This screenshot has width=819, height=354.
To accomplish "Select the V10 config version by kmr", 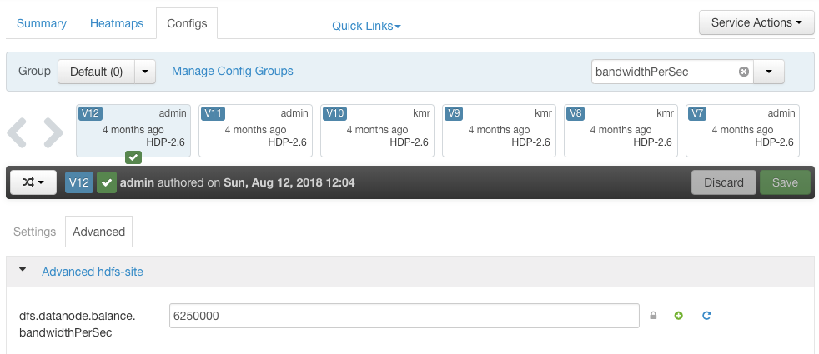I will point(377,130).
